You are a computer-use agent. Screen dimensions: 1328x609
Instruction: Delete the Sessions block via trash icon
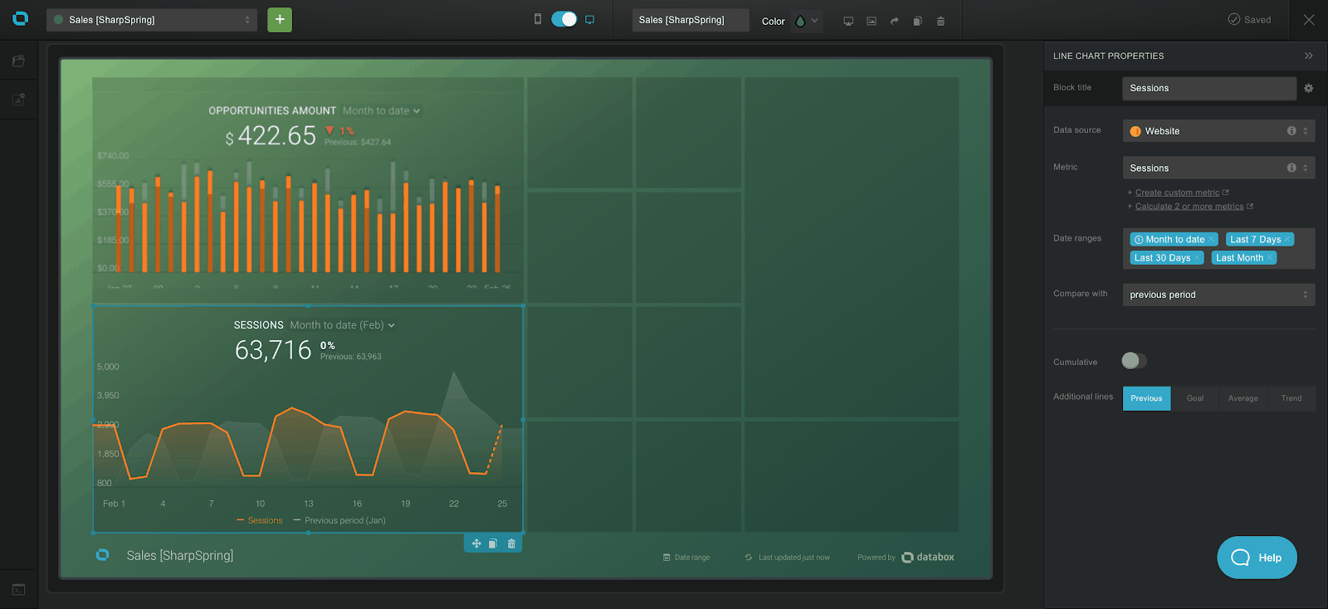[511, 543]
